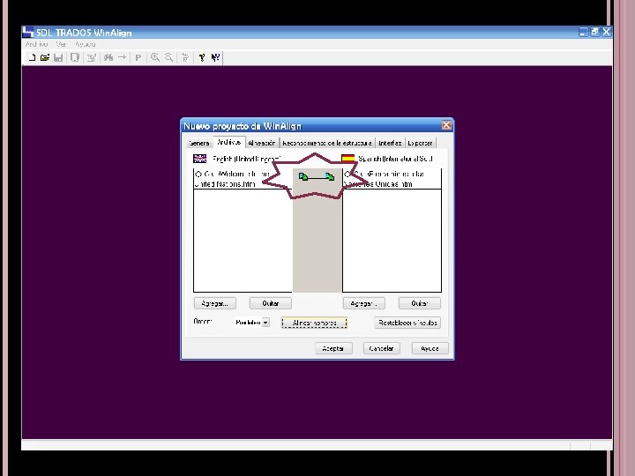Select the Archivos tab

(228, 142)
